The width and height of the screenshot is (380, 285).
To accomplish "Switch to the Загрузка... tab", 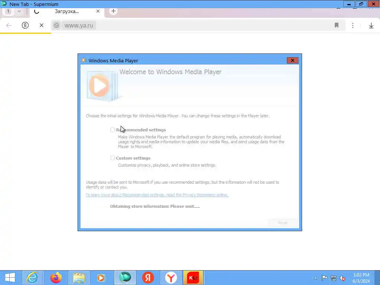I will [67, 12].
